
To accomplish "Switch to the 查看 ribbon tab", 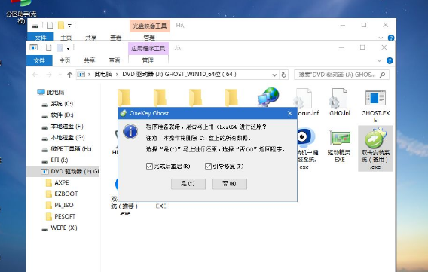I will click(x=115, y=60).
